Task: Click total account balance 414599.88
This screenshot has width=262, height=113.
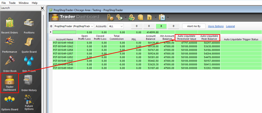Action: (x=151, y=32)
